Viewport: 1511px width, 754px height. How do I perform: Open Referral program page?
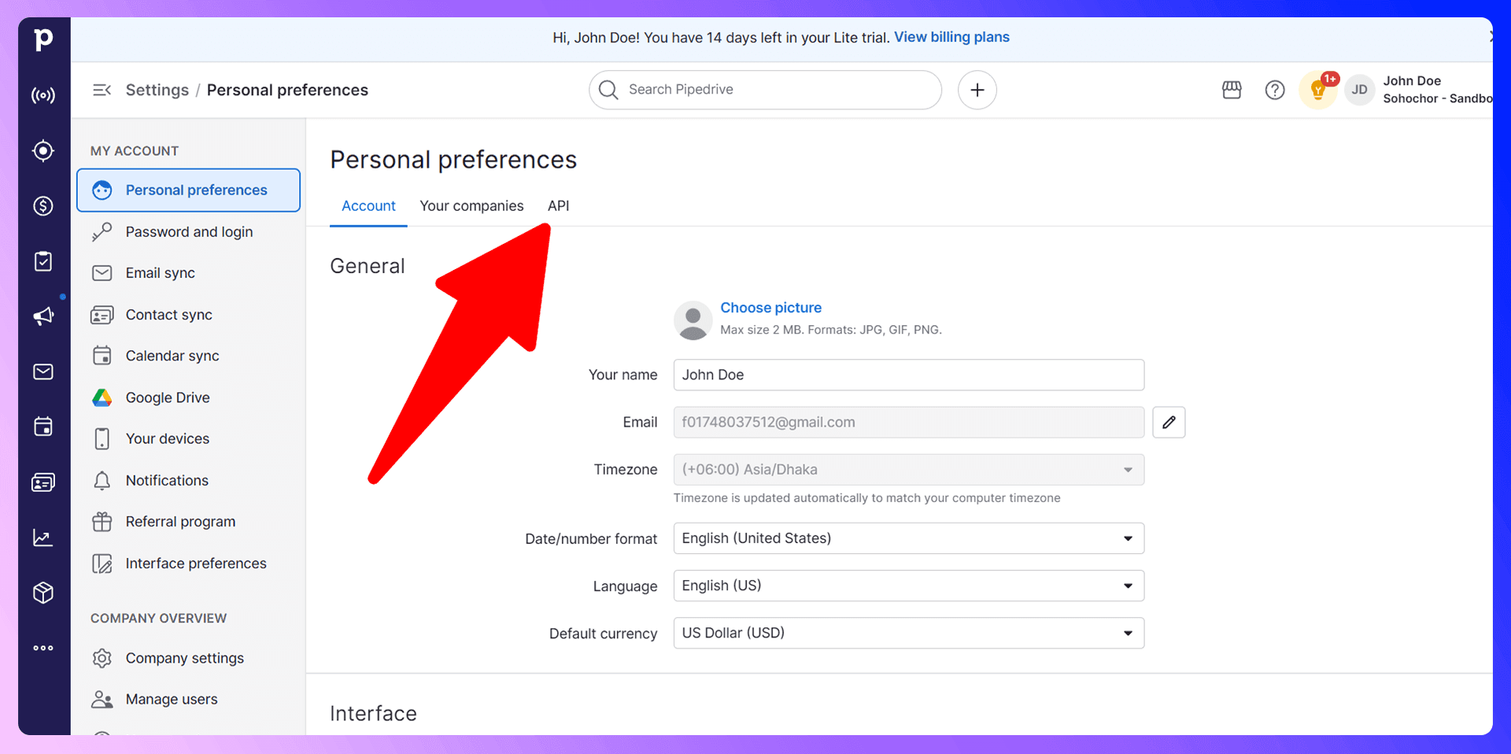[x=180, y=522]
